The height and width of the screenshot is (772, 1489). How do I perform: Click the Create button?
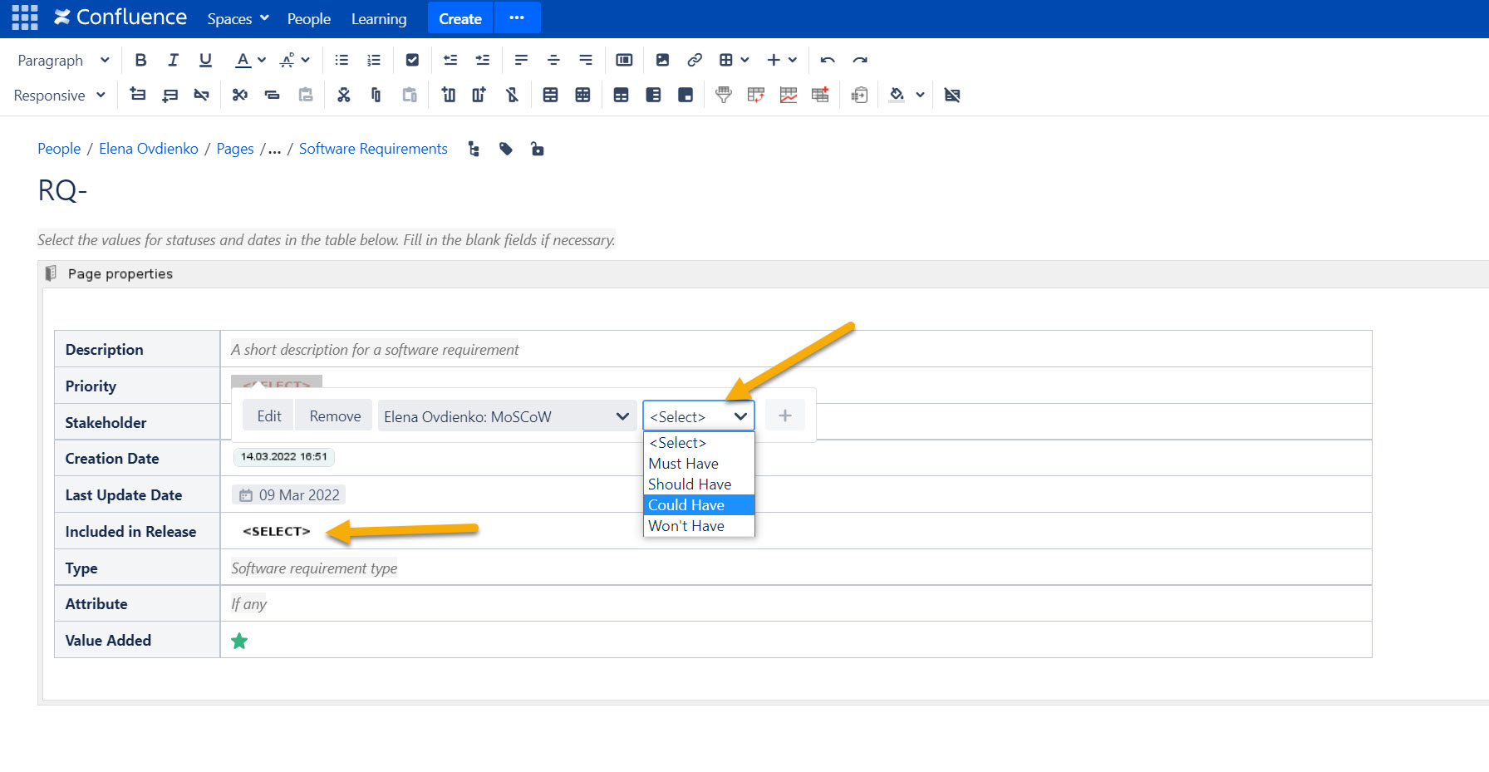click(459, 17)
